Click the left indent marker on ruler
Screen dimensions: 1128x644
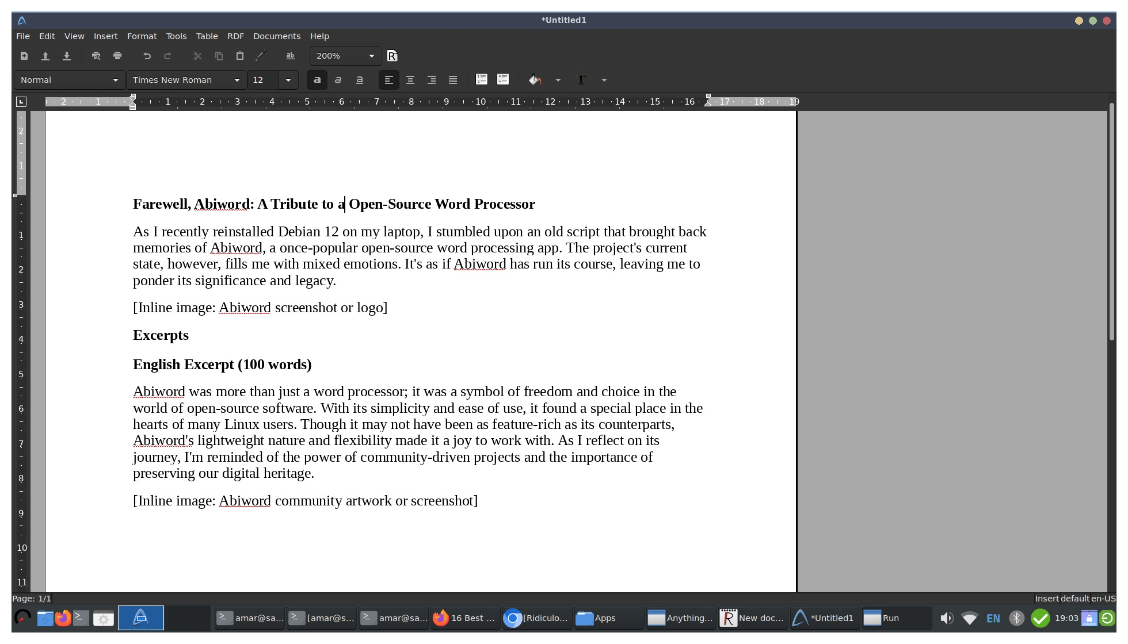[x=133, y=106]
